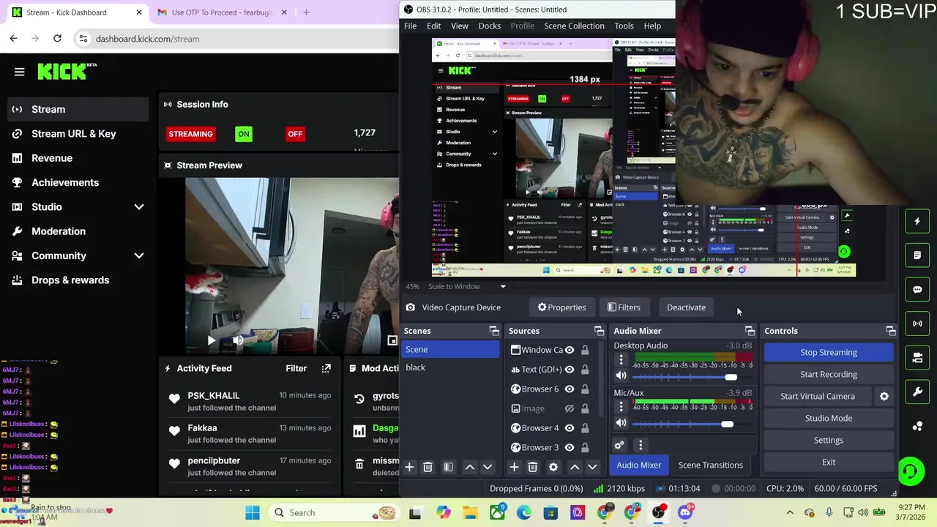Image resolution: width=937 pixels, height=527 pixels.
Task: Open Virtual Camera settings gear
Action: coord(884,396)
